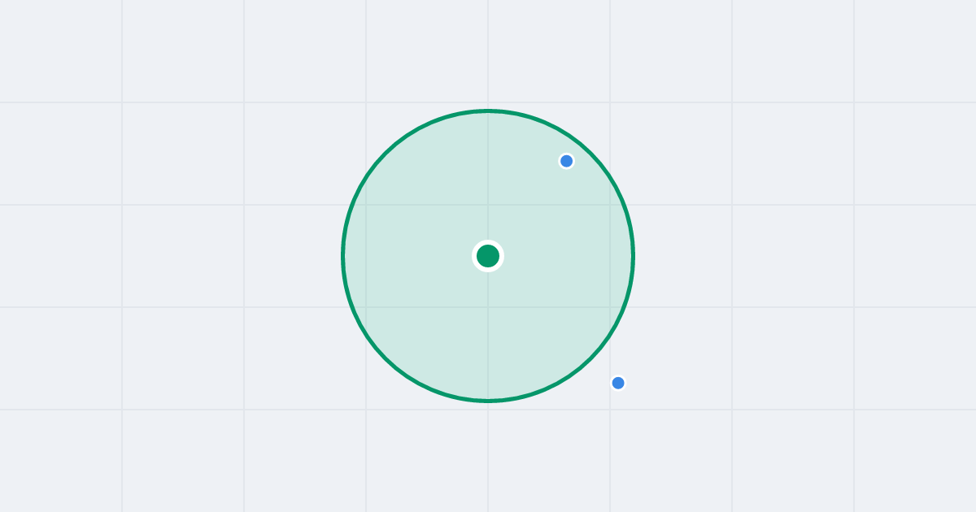
Task: Click shaded fill midway between center and left edge
Action: point(416,256)
